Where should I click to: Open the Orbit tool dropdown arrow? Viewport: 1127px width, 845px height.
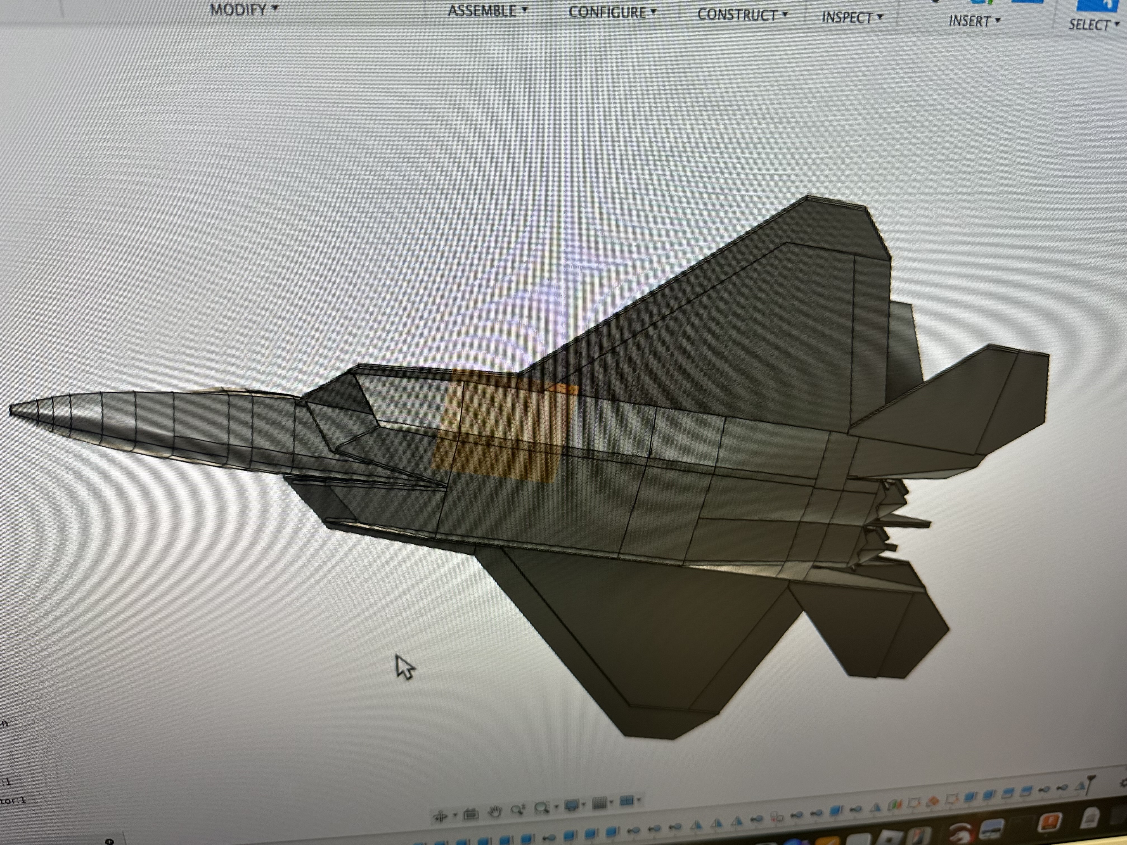pos(455,815)
